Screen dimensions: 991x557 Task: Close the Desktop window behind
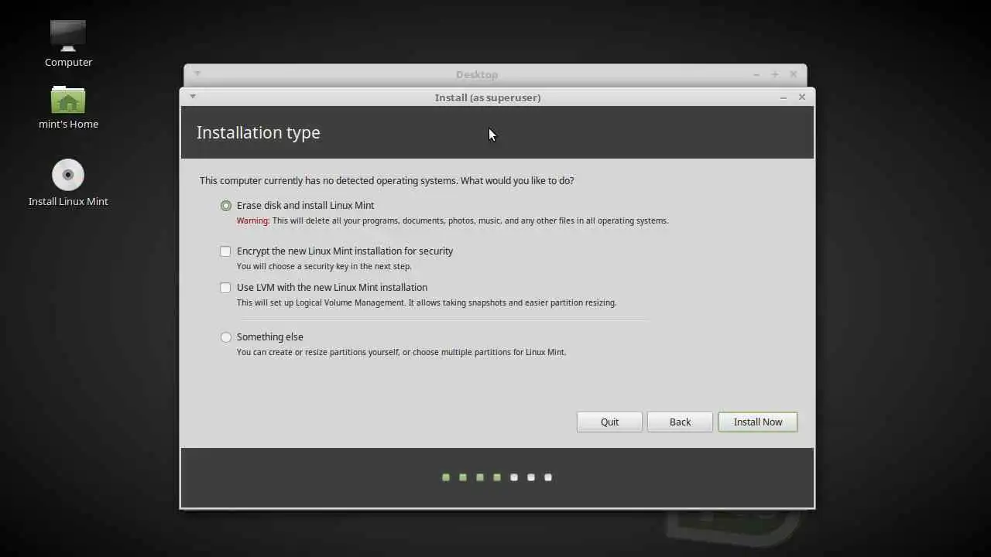click(794, 74)
